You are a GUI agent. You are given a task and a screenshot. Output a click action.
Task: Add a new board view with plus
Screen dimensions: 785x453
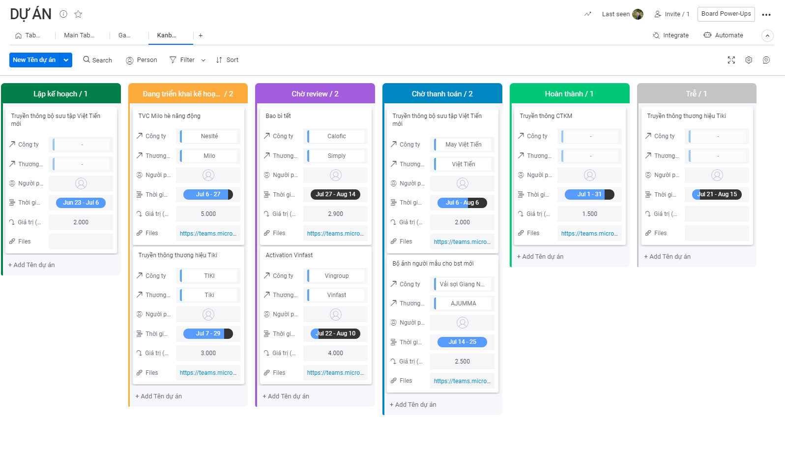(x=201, y=35)
